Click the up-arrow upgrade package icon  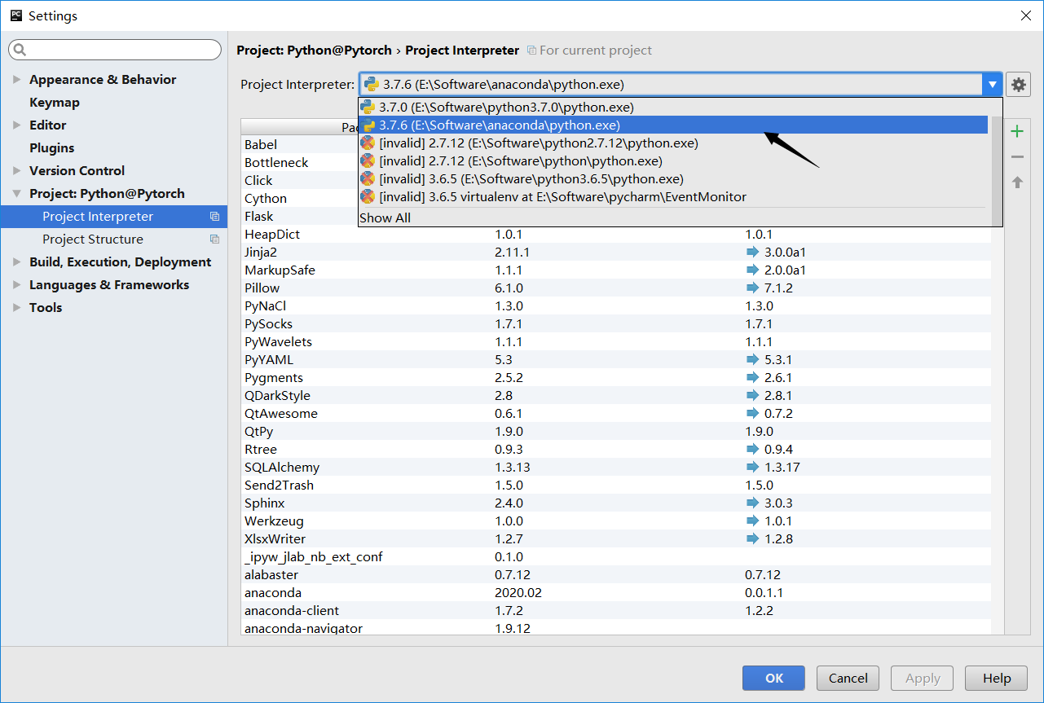coord(1016,182)
